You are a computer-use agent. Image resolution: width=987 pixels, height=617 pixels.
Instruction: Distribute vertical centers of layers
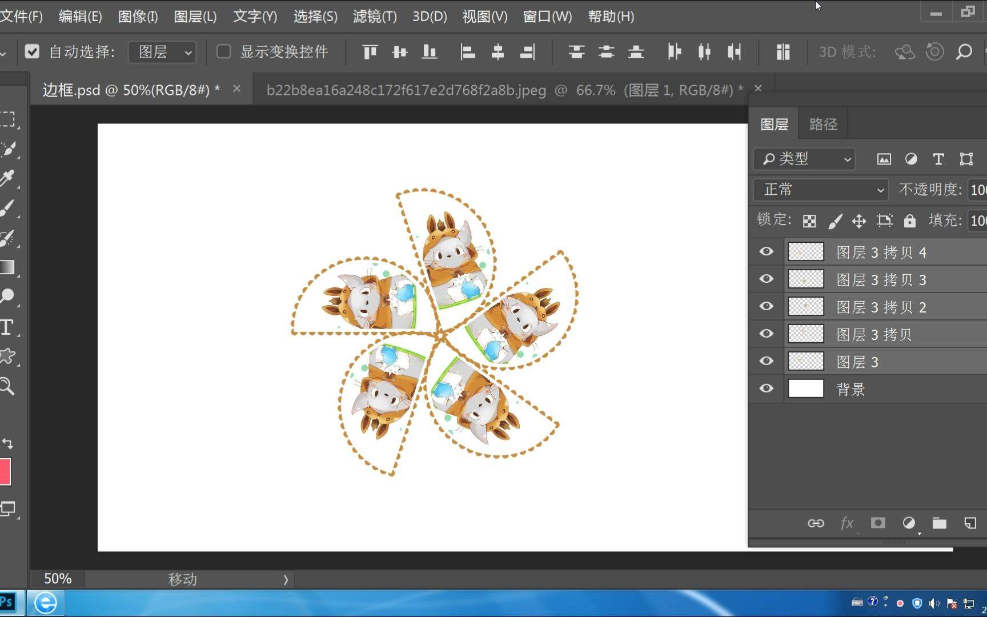click(606, 52)
